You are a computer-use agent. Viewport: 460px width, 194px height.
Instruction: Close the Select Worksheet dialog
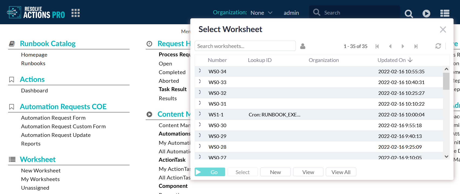(x=443, y=29)
